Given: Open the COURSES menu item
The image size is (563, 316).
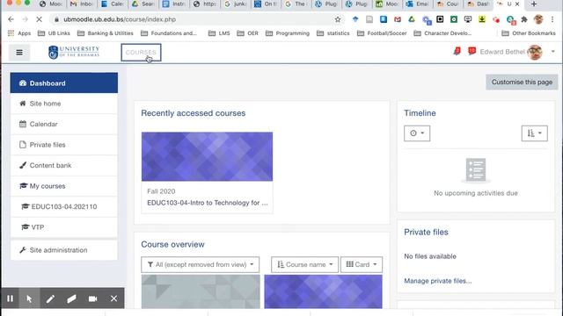Looking at the screenshot, I should tap(141, 53).
